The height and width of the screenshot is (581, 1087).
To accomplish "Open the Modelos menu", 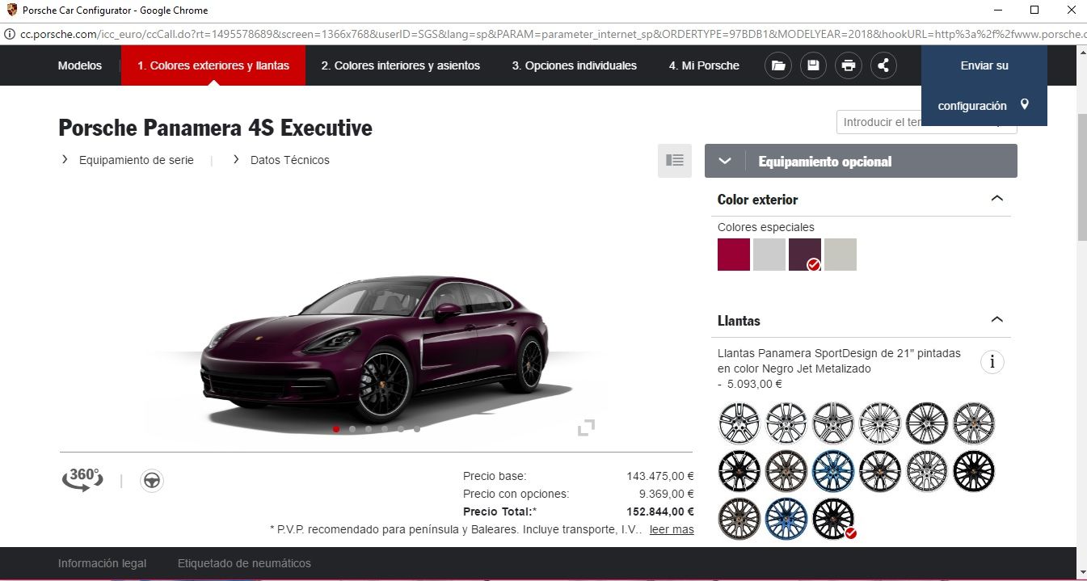I will coord(80,65).
